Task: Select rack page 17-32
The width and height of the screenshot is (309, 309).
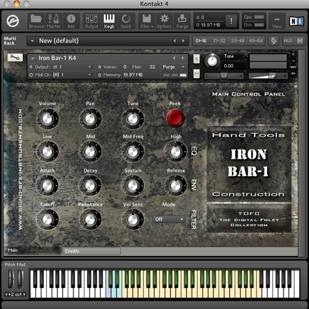Action: [219, 41]
